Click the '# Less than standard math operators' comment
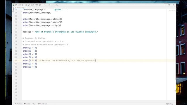The height and width of the screenshot is (105, 187). [x=46, y=45]
